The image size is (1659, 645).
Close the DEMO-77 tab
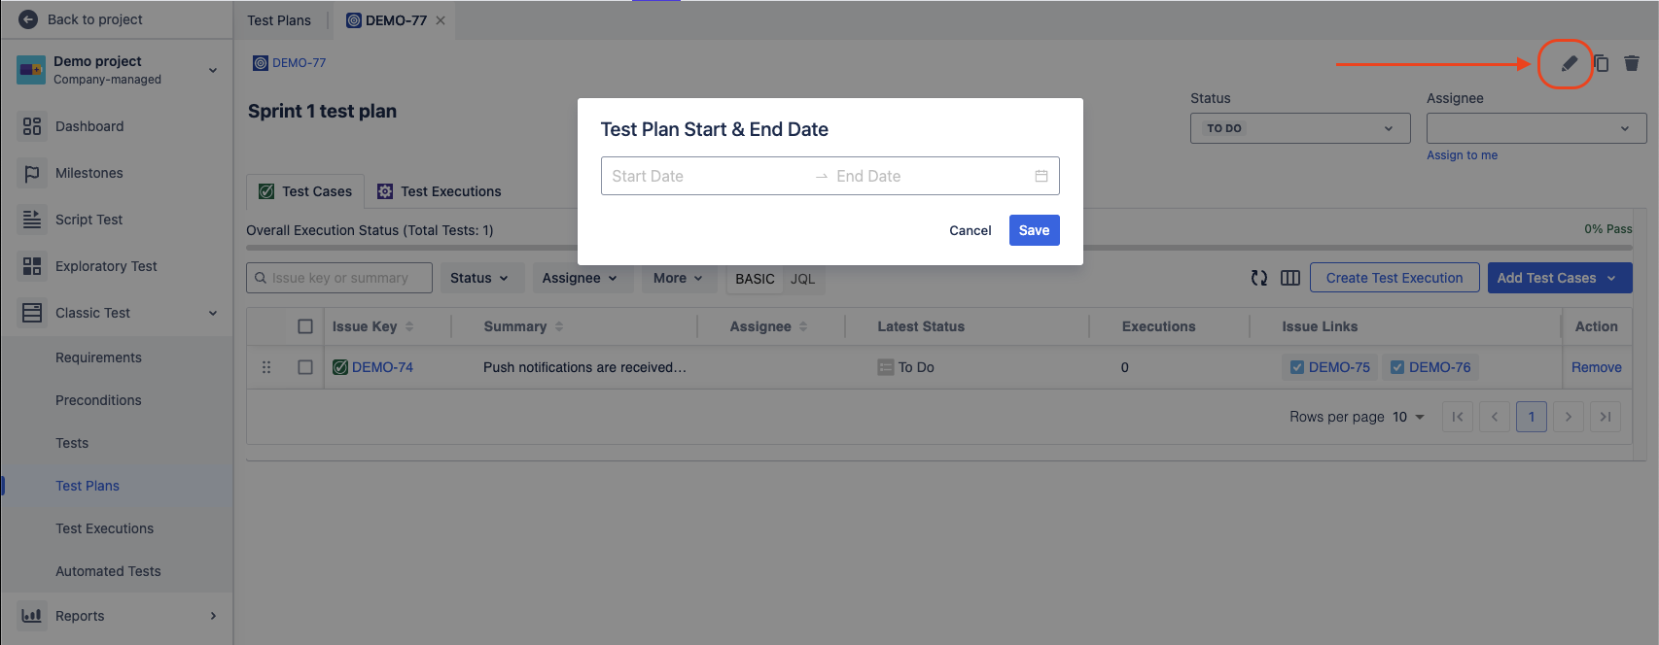pyautogui.click(x=441, y=20)
